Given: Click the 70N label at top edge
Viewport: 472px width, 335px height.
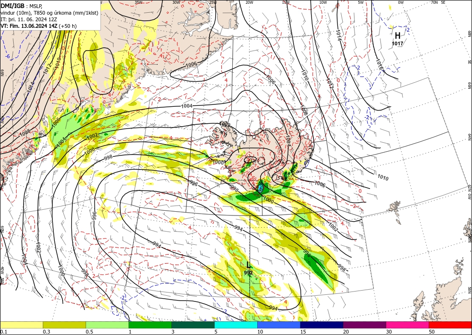Looking at the screenshot, I should tap(434, 2).
